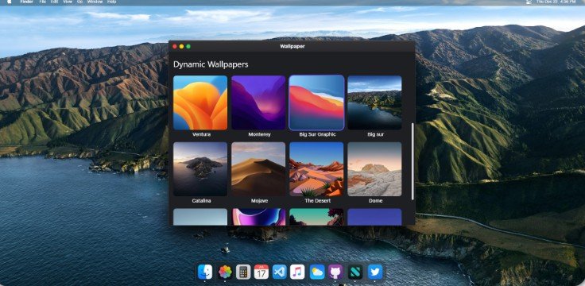Launch the Photos app in the dock
Viewport: 585px width, 286px height.
click(225, 272)
